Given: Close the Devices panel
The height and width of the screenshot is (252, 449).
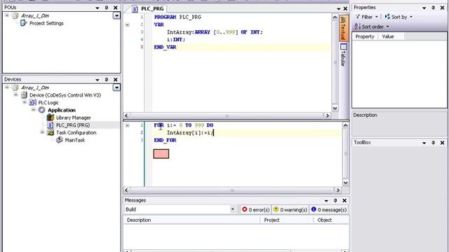Looking at the screenshot, I should 115,79.
